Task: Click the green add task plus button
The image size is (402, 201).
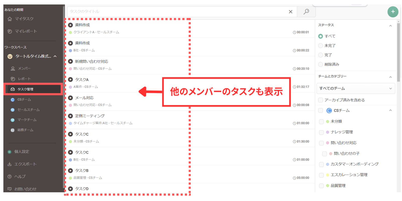Action: click(x=392, y=12)
